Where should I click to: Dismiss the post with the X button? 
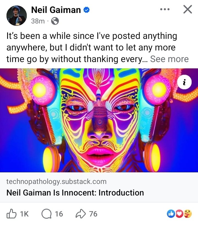(x=188, y=9)
